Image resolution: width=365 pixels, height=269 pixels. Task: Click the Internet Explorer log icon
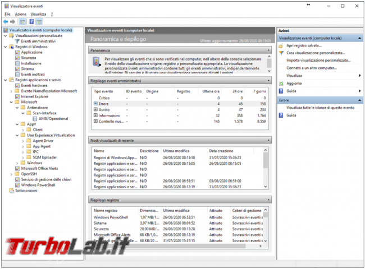click(x=17, y=96)
